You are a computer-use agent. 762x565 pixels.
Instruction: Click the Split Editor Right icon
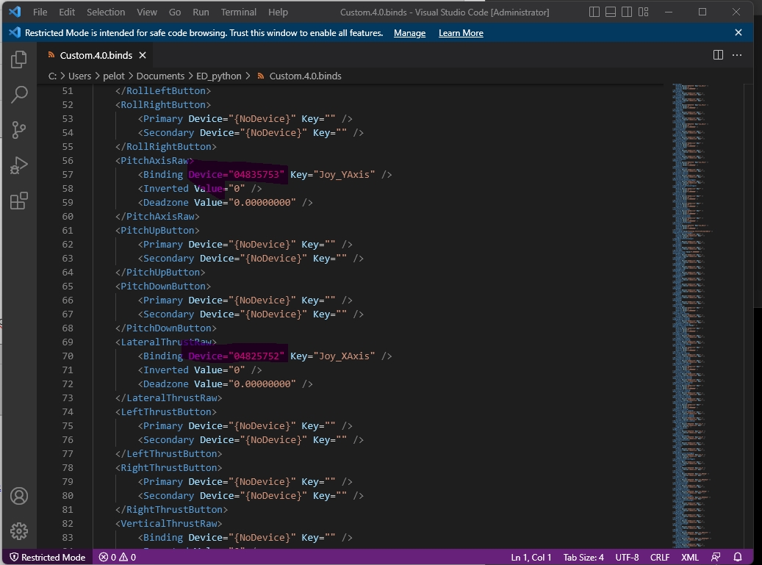coord(718,55)
